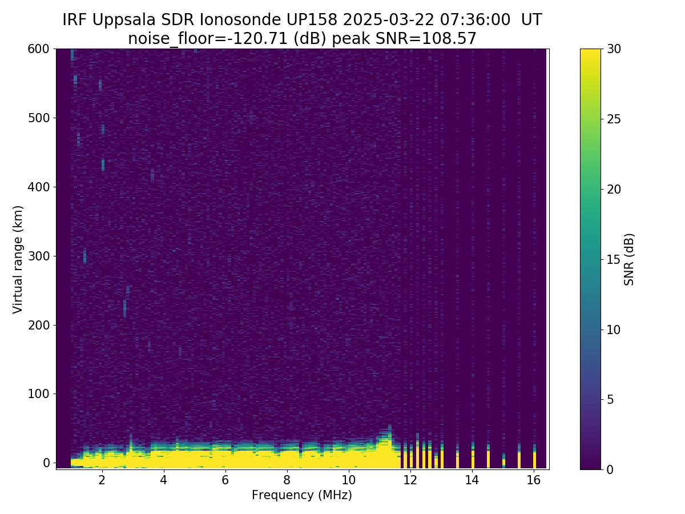Click the y-axis tick label 300

[39, 256]
